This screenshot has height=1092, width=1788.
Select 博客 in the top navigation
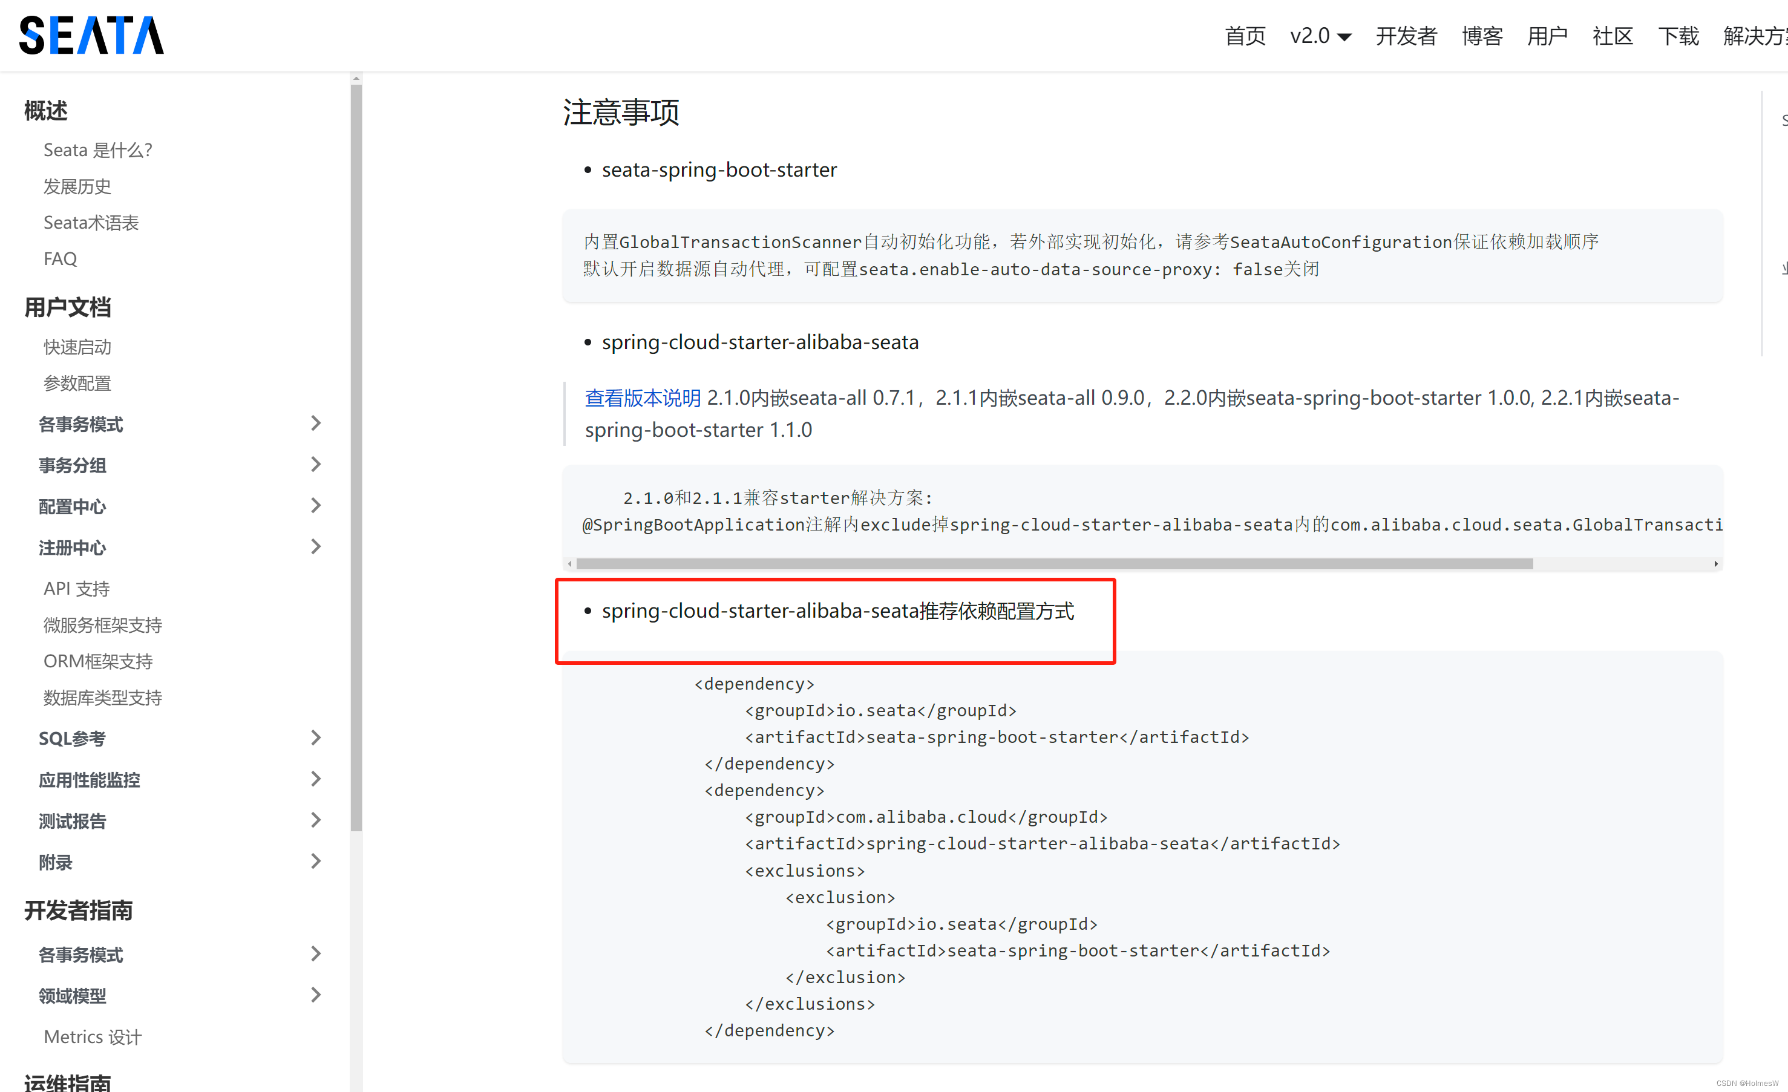click(1482, 36)
